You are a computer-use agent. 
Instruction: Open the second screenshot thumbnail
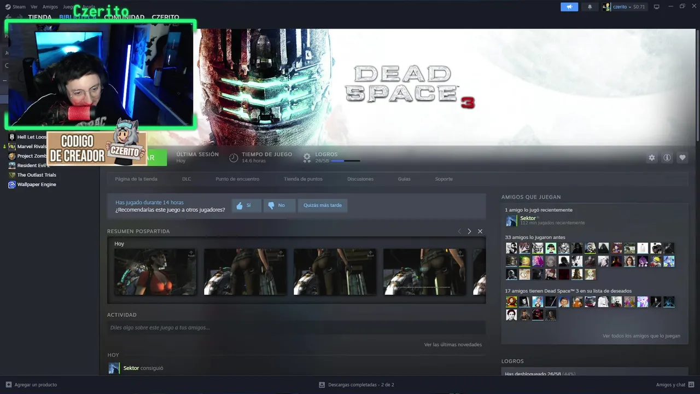tap(245, 272)
